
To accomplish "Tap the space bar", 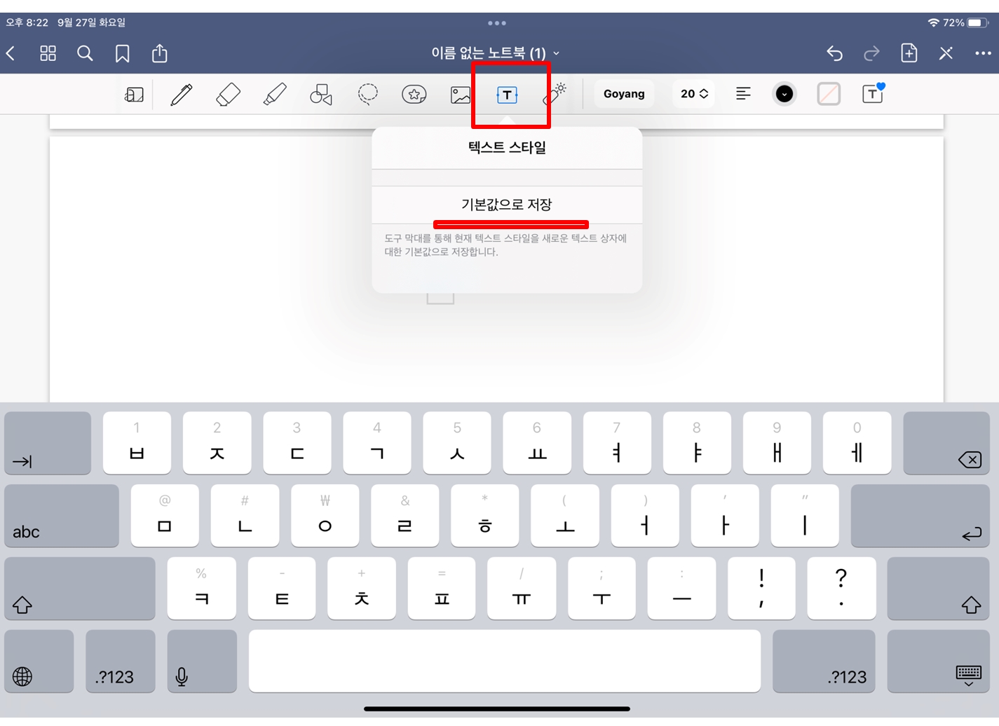I will click(505, 661).
